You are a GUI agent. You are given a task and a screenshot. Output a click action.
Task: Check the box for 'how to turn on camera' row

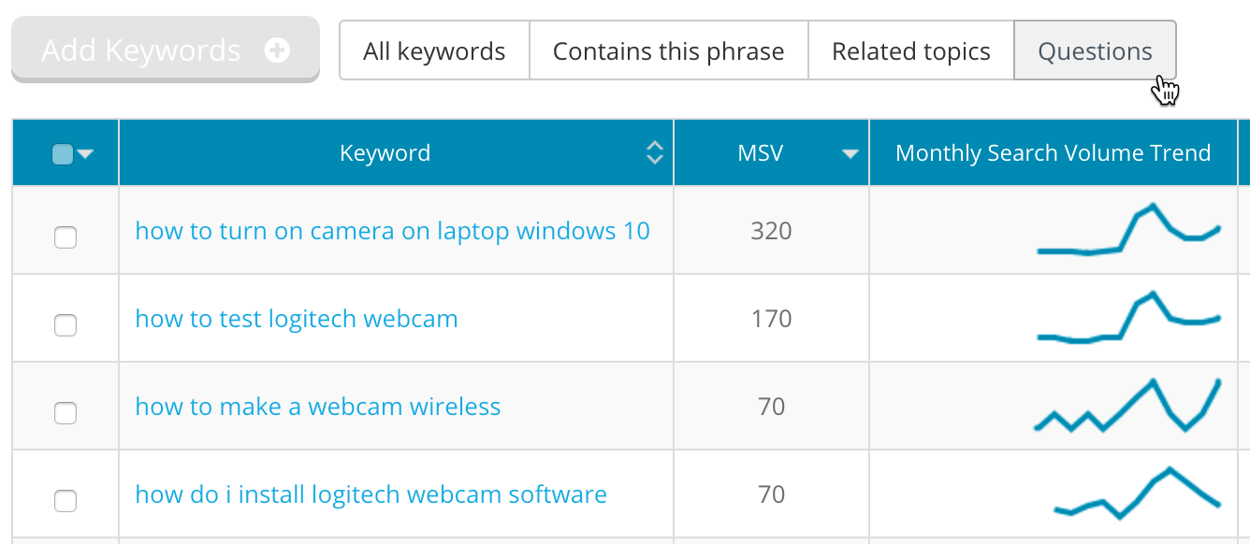65,237
